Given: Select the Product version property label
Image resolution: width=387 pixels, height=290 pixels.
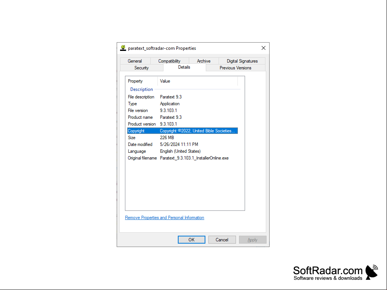Looking at the screenshot, I should (x=142, y=124).
